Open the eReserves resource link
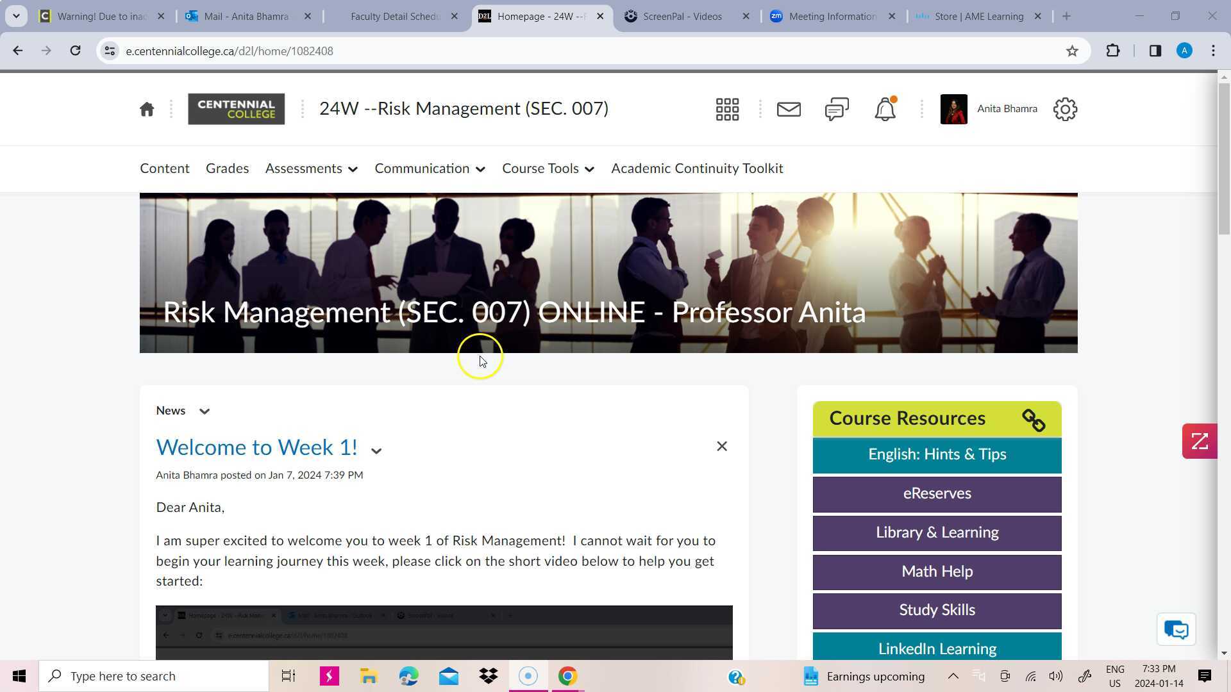Viewport: 1231px width, 692px height. click(x=937, y=493)
